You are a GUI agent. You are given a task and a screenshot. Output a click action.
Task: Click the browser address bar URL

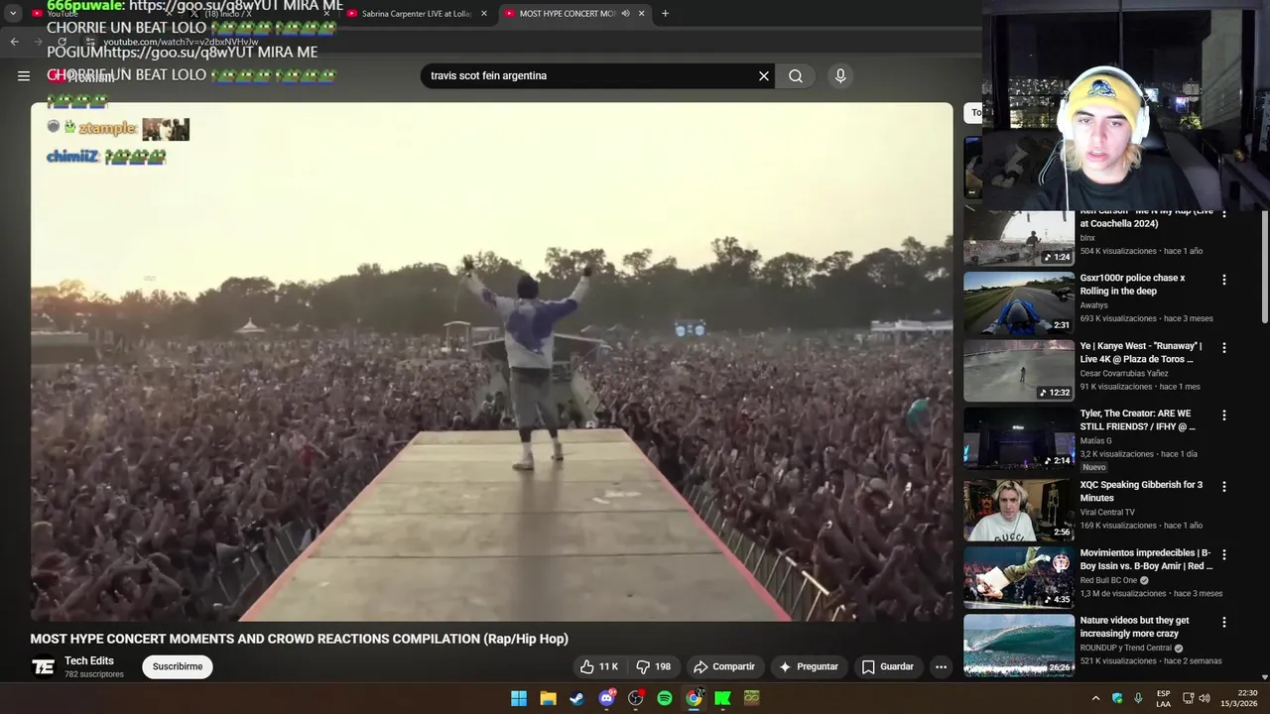(x=181, y=42)
